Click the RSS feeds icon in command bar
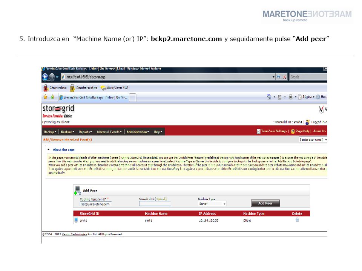The image size is (362, 271). click(x=279, y=97)
